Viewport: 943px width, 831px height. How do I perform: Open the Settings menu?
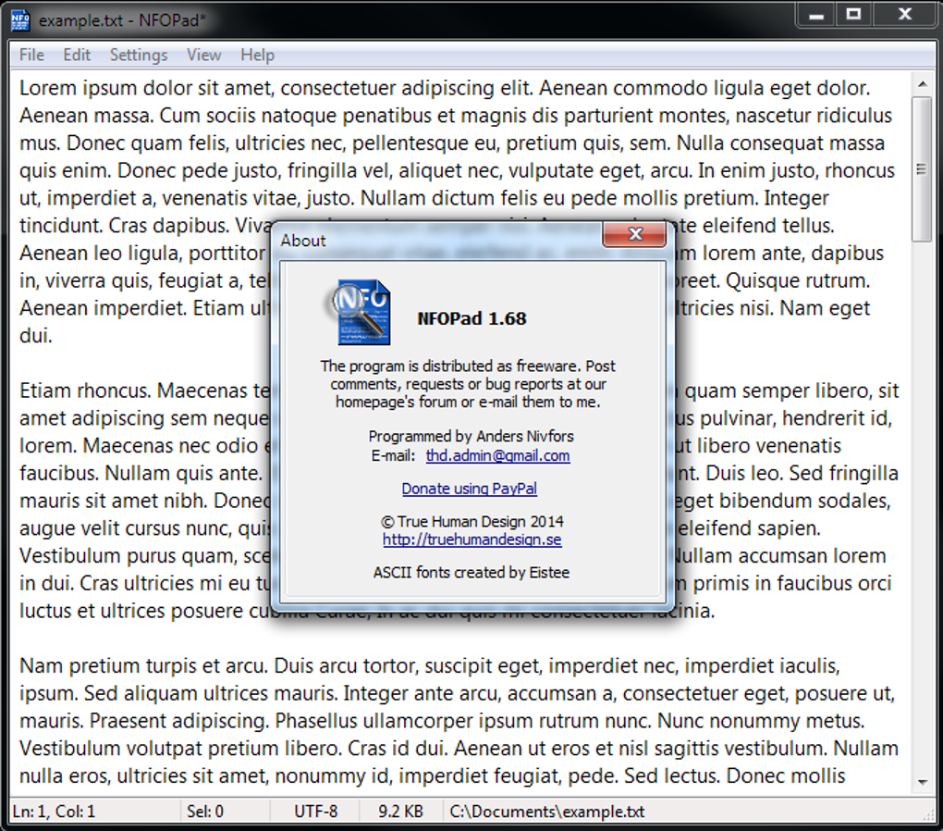tap(139, 55)
